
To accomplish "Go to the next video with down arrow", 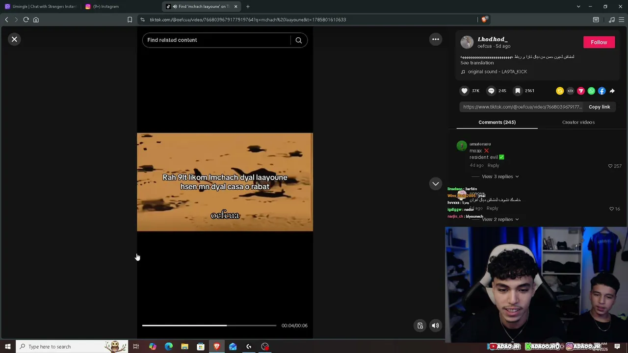I will pyautogui.click(x=435, y=184).
